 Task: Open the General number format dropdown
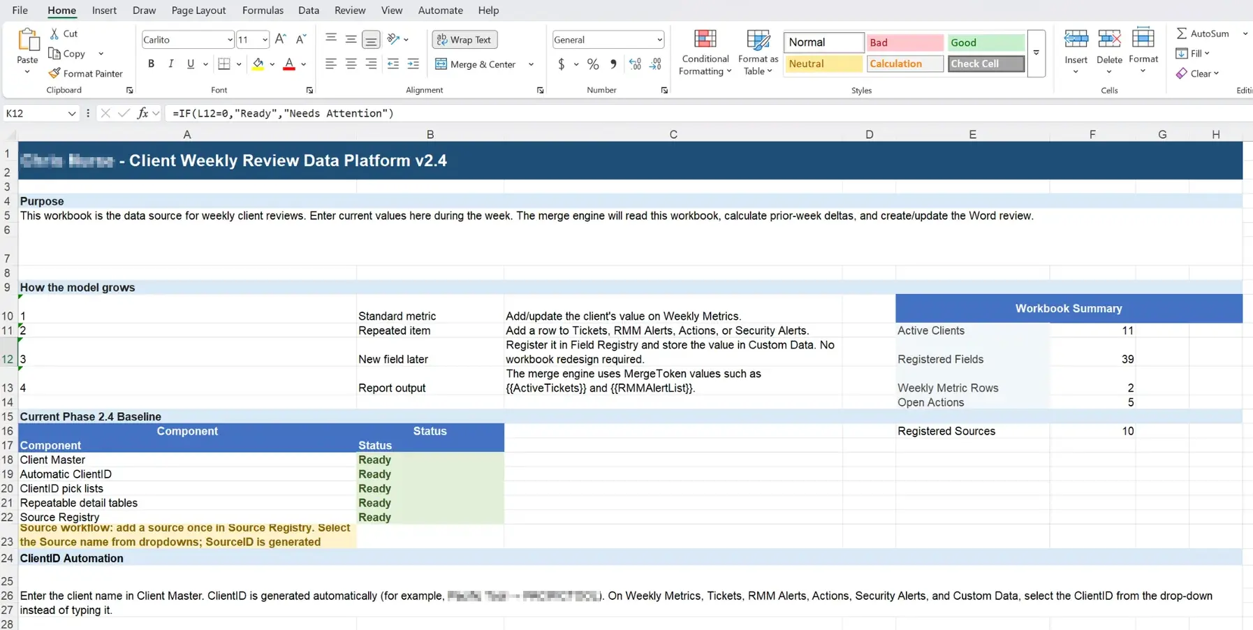pyautogui.click(x=659, y=40)
